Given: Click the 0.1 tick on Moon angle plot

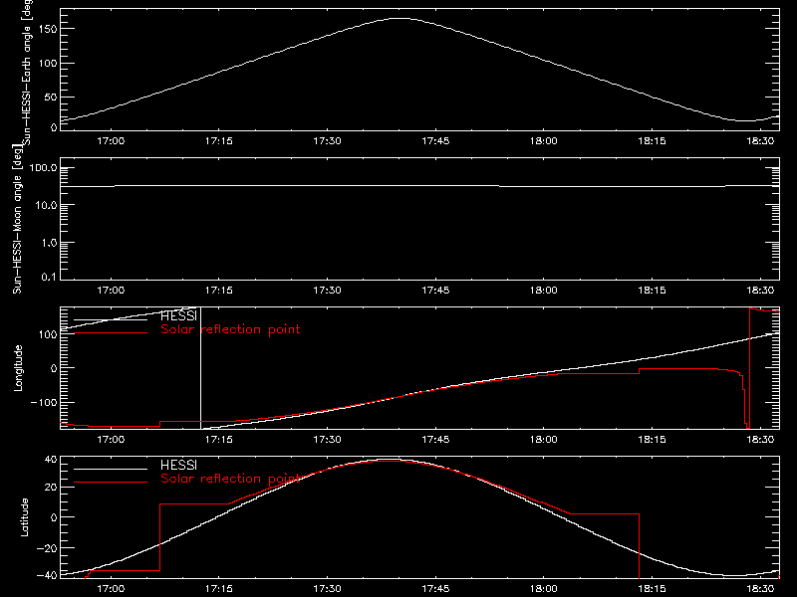Looking at the screenshot, I should [x=49, y=277].
